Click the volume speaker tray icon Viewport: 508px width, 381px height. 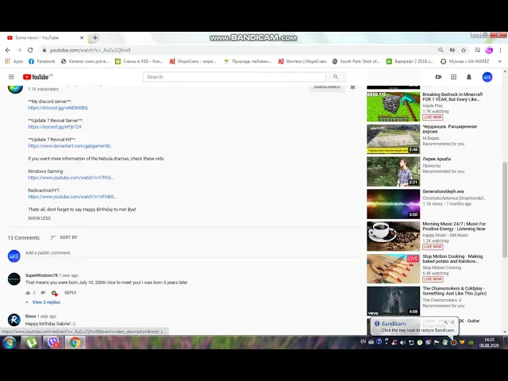pyautogui.click(x=402, y=342)
